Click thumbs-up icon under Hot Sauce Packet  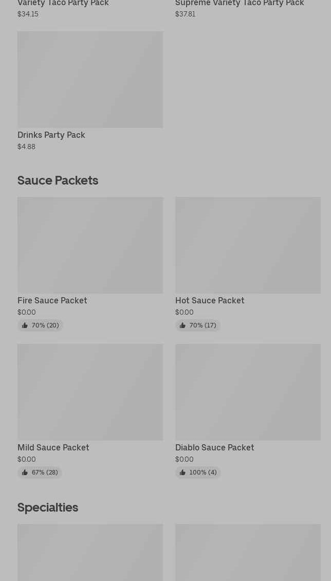coord(182,325)
